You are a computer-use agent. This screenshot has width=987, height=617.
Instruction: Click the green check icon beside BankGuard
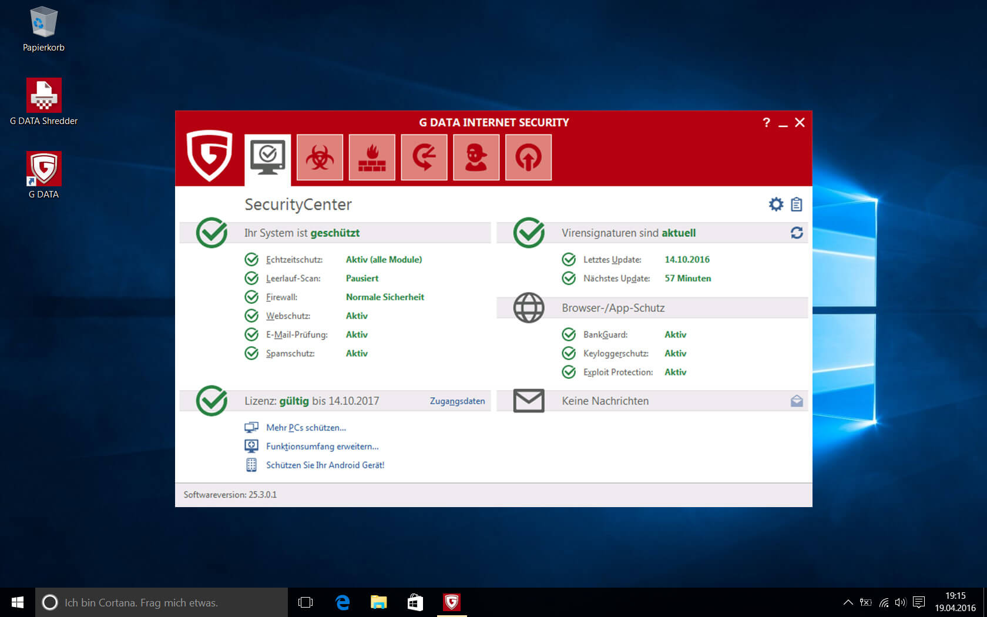(569, 334)
